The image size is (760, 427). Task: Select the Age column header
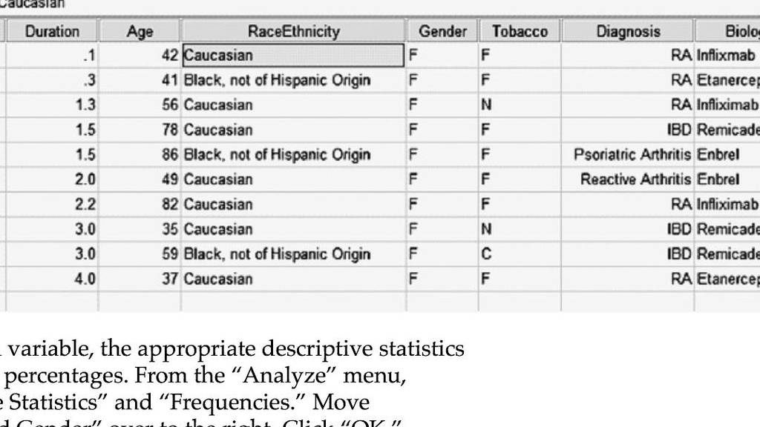pyautogui.click(x=140, y=31)
